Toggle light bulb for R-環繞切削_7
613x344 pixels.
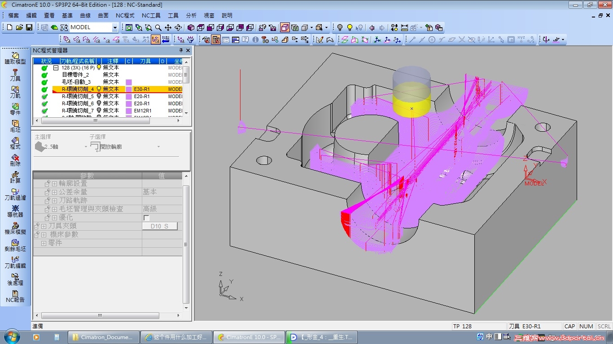point(99,111)
